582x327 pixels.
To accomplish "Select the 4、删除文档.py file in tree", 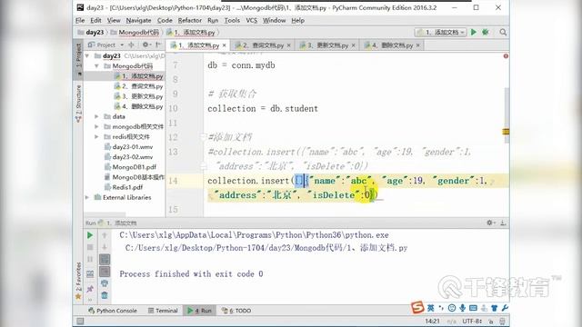I will click(x=139, y=106).
